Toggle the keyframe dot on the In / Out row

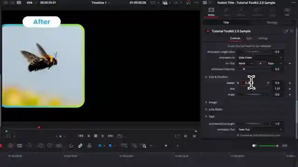point(290,64)
